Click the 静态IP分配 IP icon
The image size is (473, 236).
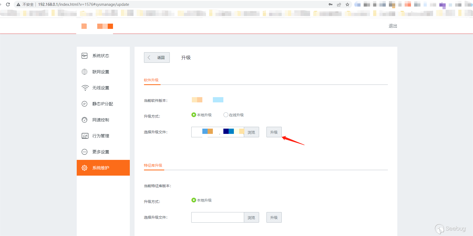84,104
